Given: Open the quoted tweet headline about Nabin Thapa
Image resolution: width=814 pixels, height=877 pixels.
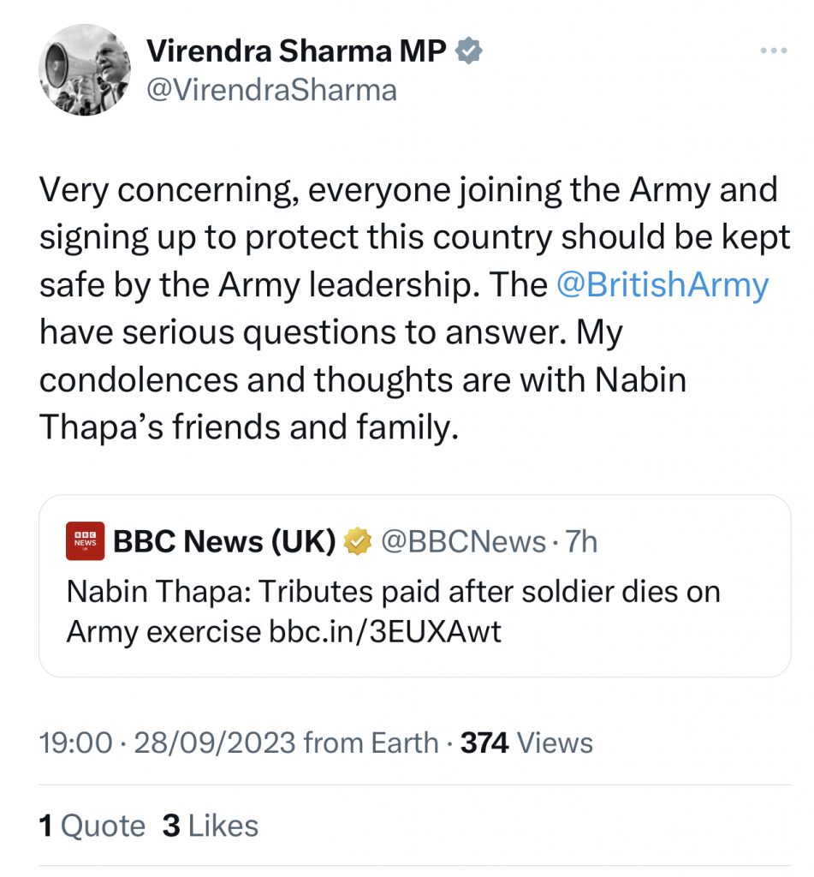Looking at the screenshot, I should pyautogui.click(x=394, y=592).
